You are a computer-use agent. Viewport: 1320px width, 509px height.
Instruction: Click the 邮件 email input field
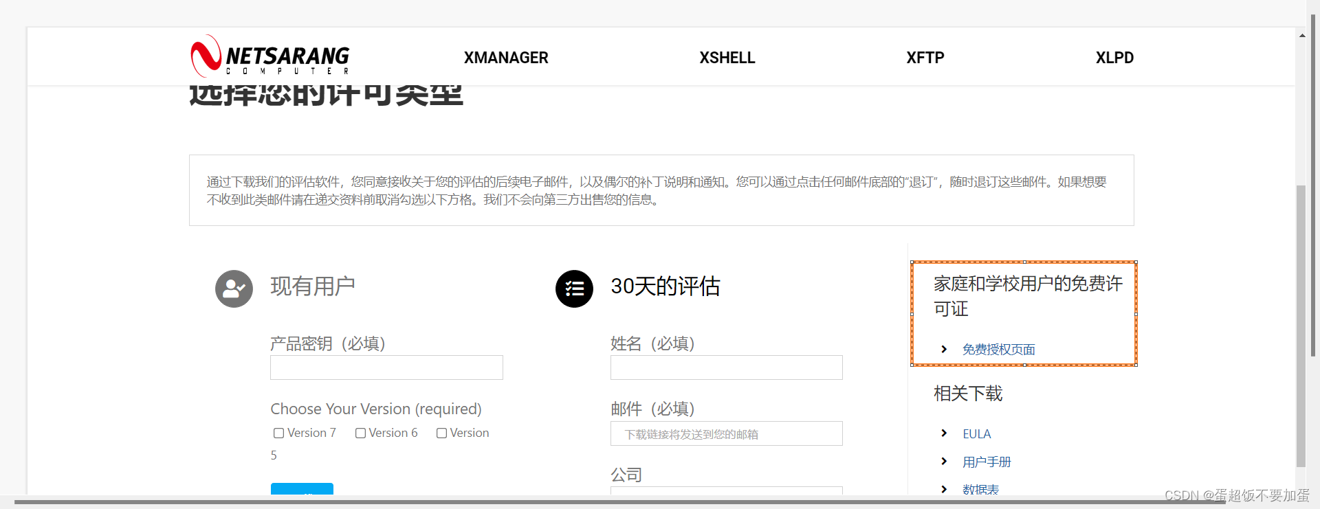coord(727,433)
